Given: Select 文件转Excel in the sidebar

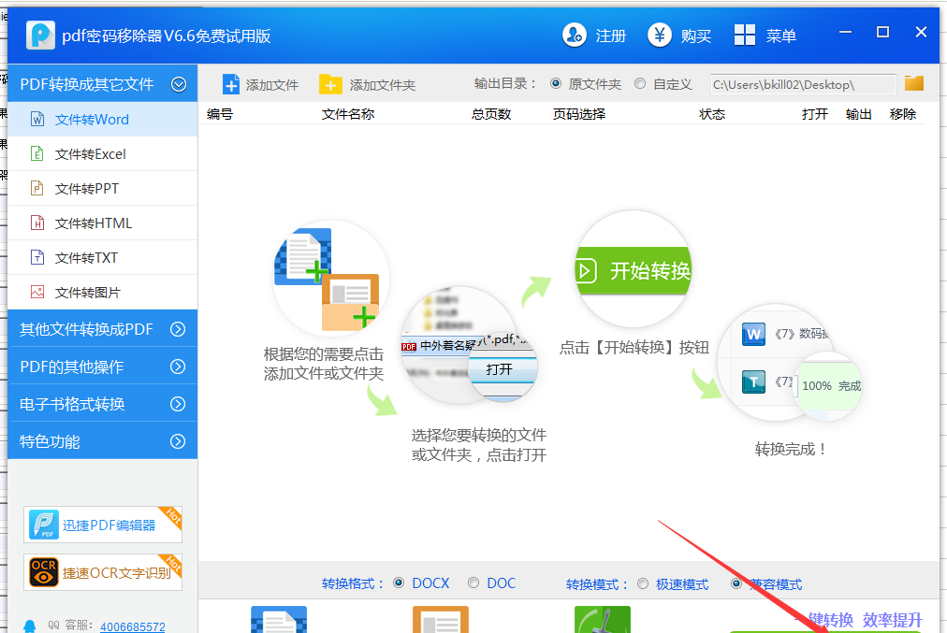Looking at the screenshot, I should click(103, 154).
